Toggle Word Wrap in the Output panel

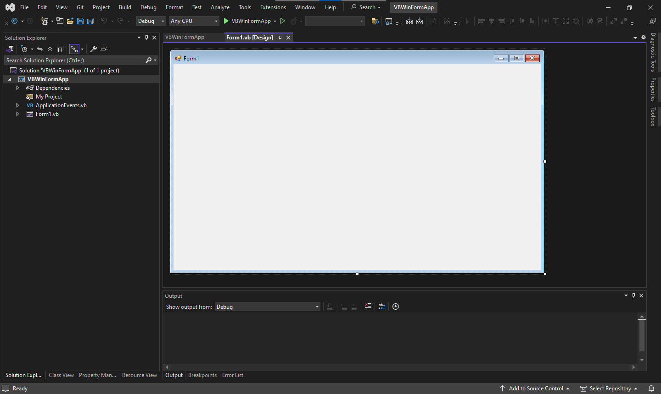[382, 306]
